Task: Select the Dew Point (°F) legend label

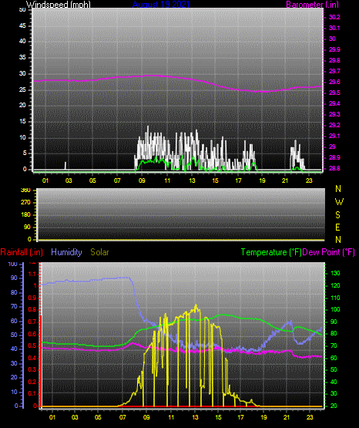Action: [329, 252]
